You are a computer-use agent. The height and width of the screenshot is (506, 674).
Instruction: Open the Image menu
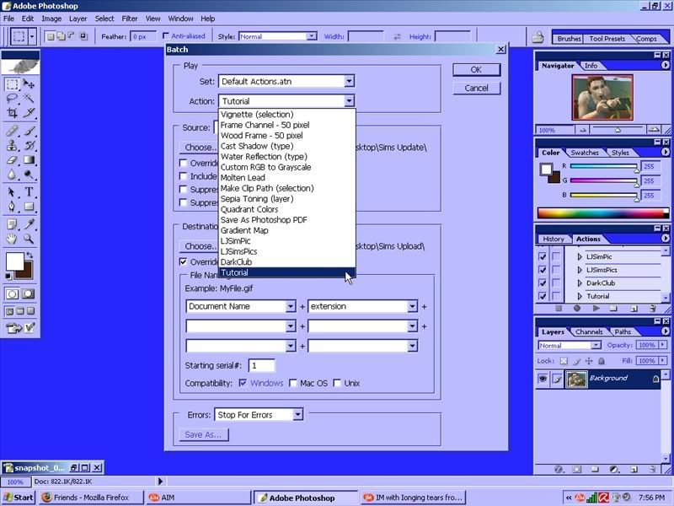point(51,19)
